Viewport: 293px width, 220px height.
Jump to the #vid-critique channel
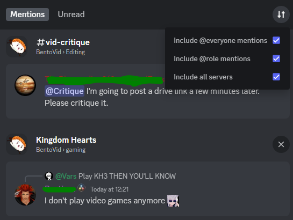63,42
